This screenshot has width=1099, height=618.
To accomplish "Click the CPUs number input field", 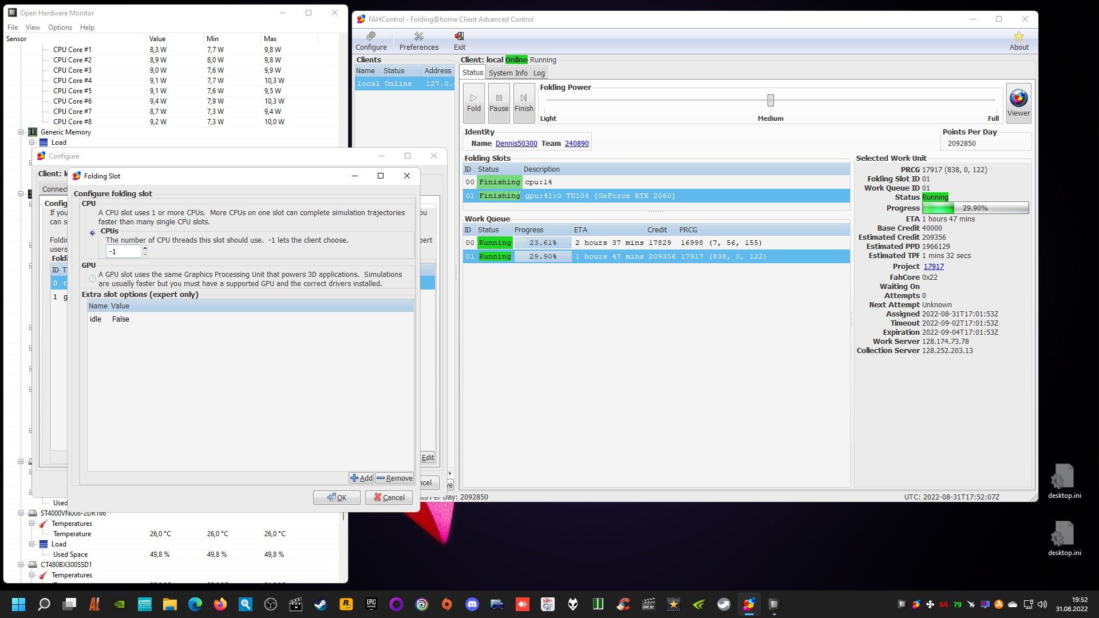I will [123, 252].
